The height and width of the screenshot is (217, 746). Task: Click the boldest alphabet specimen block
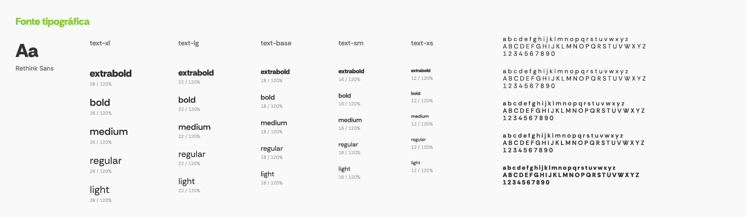(571, 175)
